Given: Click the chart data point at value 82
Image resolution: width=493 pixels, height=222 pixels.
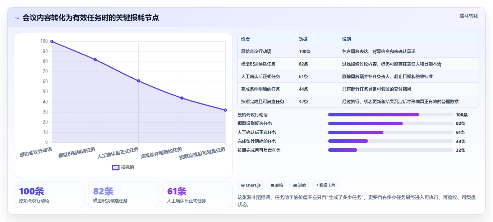Looking at the screenshot, I should [95, 59].
